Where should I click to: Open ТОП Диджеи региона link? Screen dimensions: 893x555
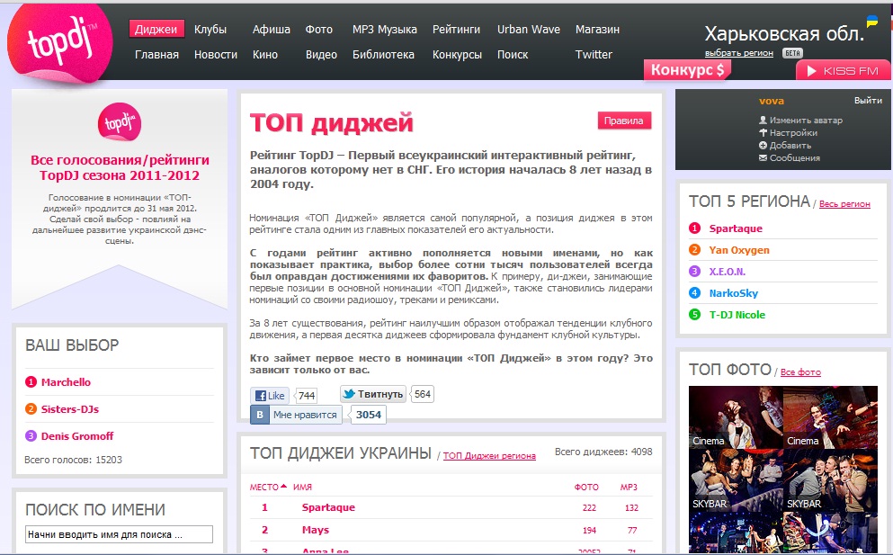click(489, 456)
